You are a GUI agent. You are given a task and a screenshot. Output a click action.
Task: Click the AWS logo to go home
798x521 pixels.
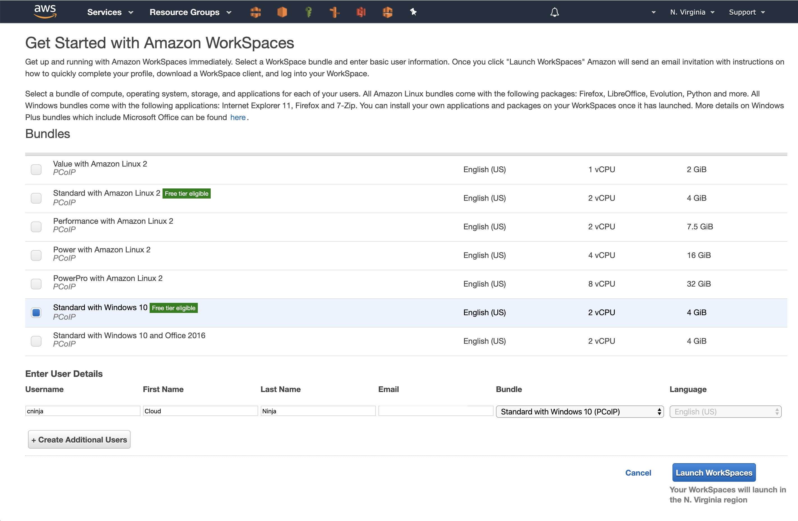click(45, 11)
